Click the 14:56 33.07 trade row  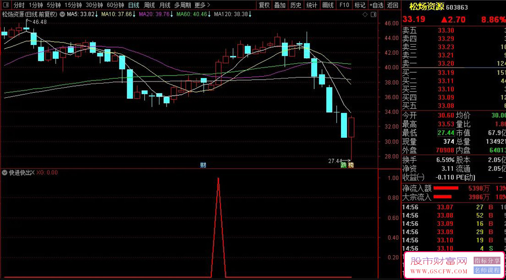(x=454, y=207)
